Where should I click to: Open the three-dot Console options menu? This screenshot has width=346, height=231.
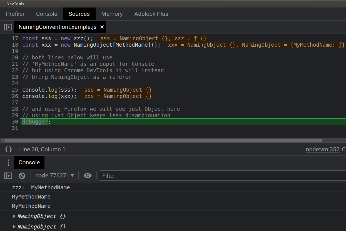(8, 162)
